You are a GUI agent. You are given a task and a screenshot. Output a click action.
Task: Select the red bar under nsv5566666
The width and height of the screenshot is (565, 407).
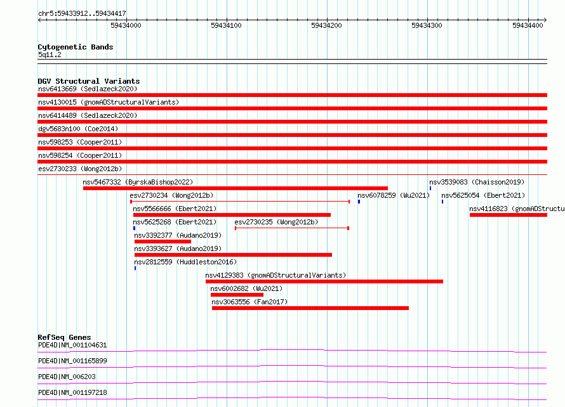(232, 215)
